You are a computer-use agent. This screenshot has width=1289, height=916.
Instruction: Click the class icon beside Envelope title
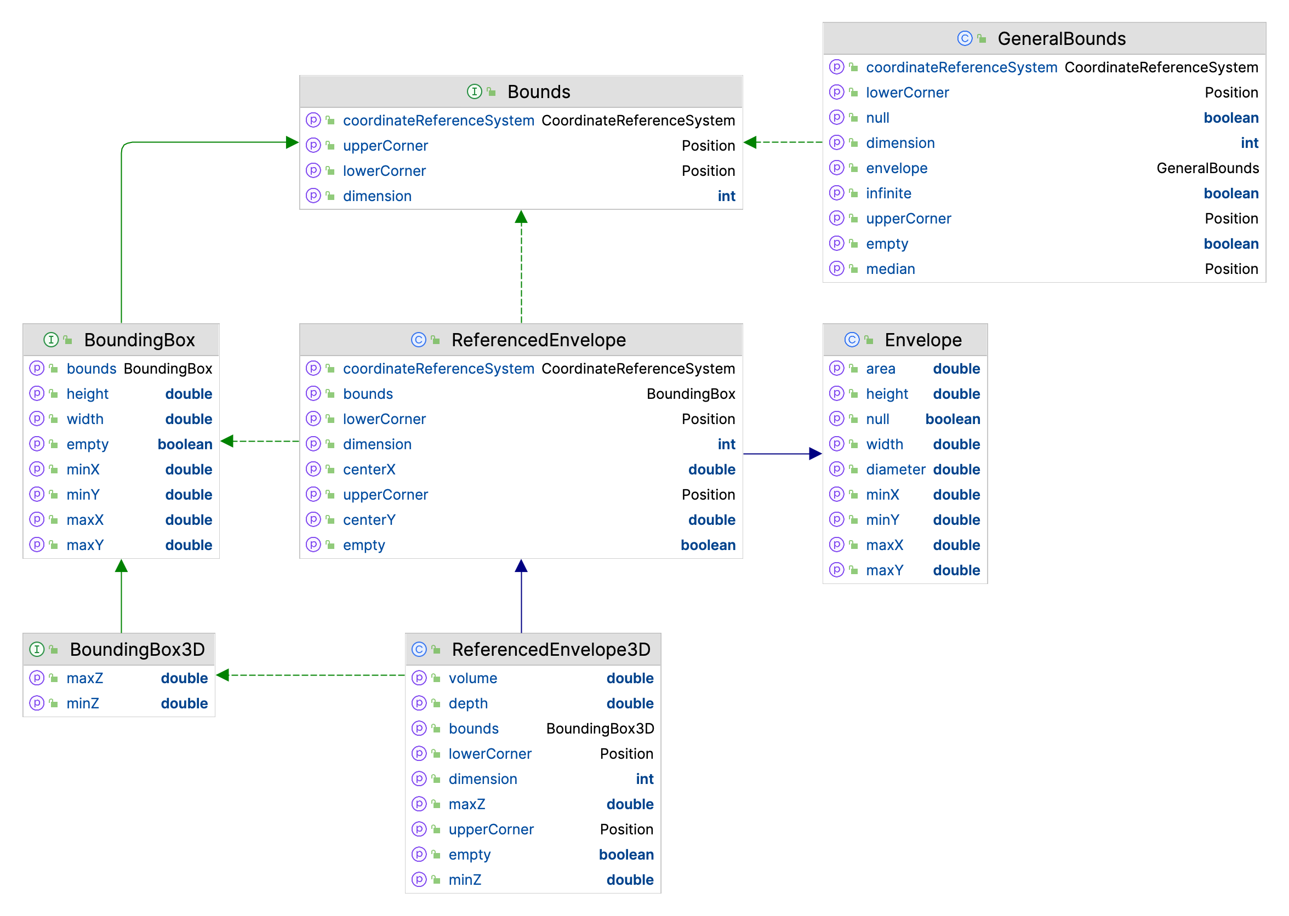pos(852,340)
